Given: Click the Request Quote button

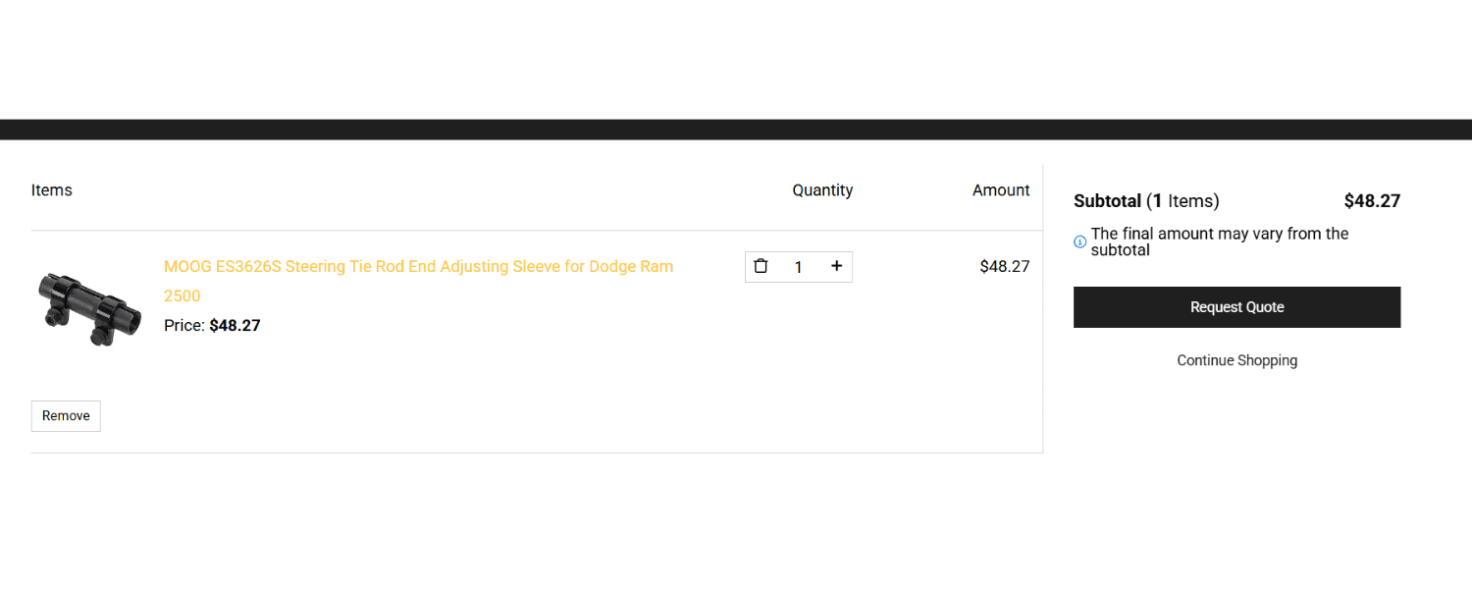Looking at the screenshot, I should coord(1236,307).
